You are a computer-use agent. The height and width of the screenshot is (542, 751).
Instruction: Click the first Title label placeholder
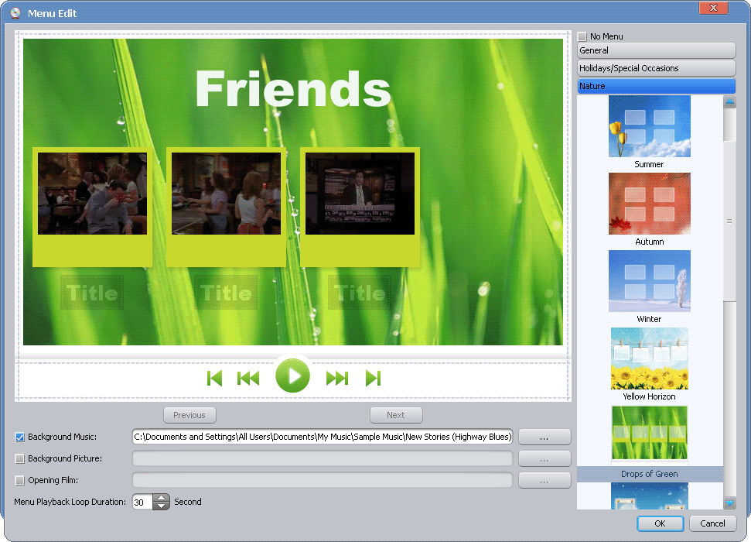tap(92, 293)
